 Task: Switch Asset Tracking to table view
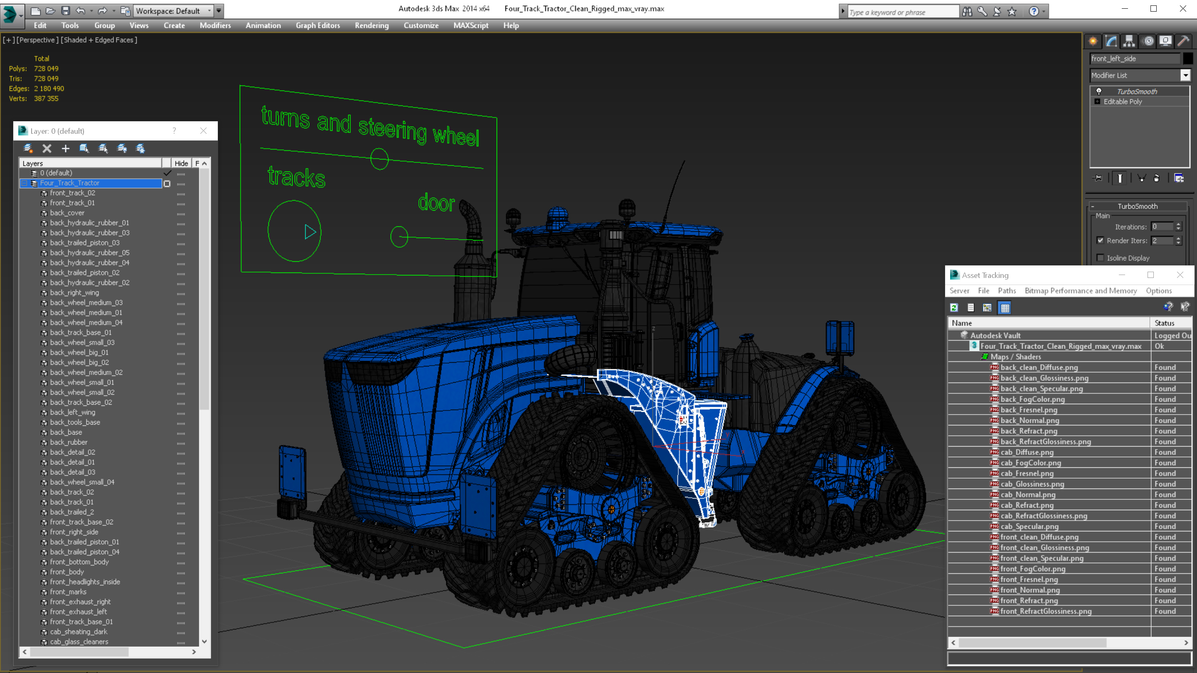1005,307
